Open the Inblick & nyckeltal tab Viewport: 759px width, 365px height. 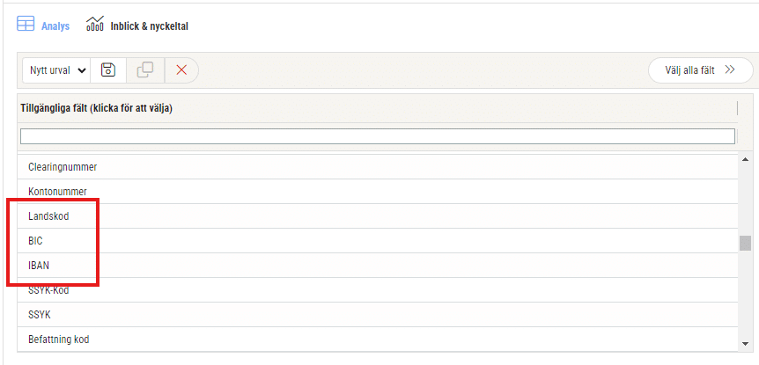149,26
